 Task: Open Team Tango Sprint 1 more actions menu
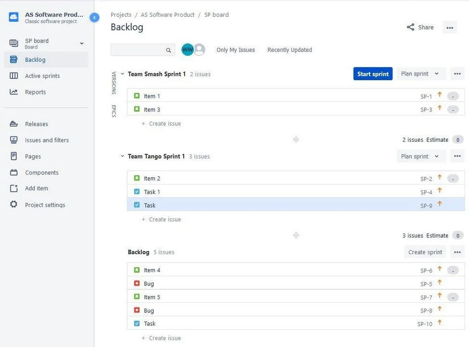click(x=457, y=156)
